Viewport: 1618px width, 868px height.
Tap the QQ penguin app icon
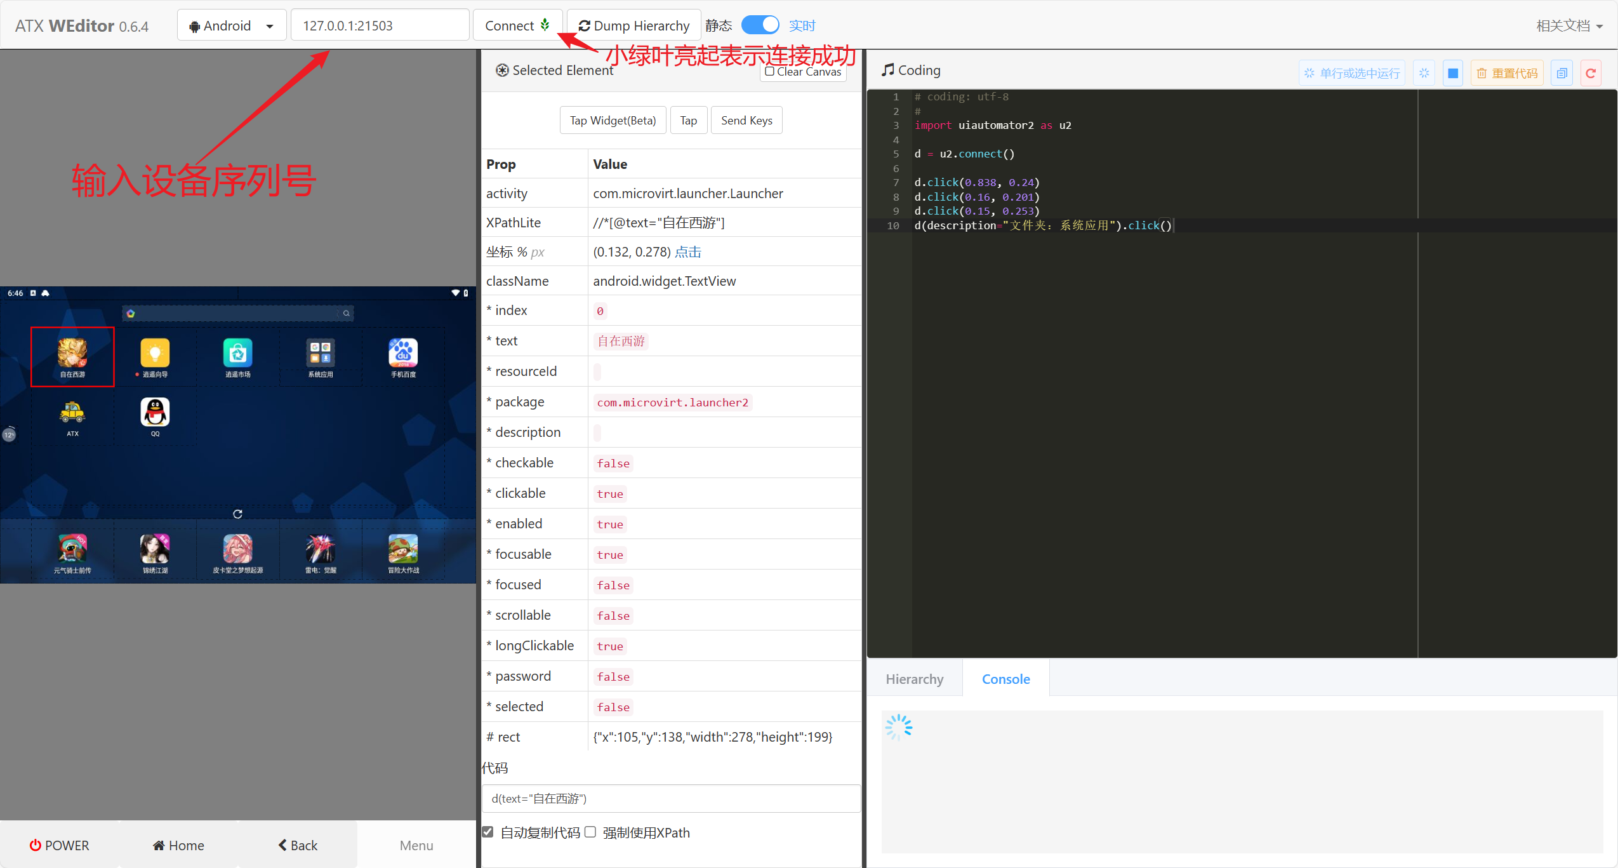155,413
